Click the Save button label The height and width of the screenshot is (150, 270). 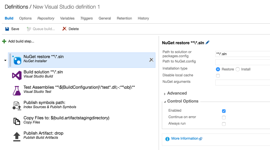(15, 29)
